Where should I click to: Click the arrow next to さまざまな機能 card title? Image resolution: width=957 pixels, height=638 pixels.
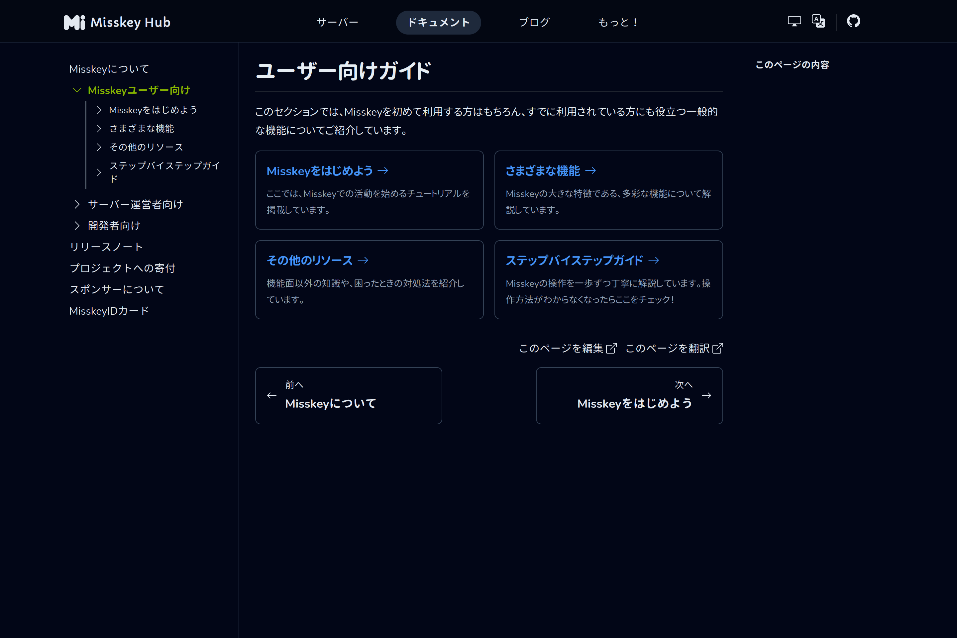click(x=590, y=171)
